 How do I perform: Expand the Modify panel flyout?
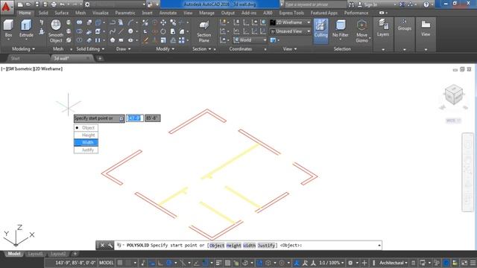[165, 49]
